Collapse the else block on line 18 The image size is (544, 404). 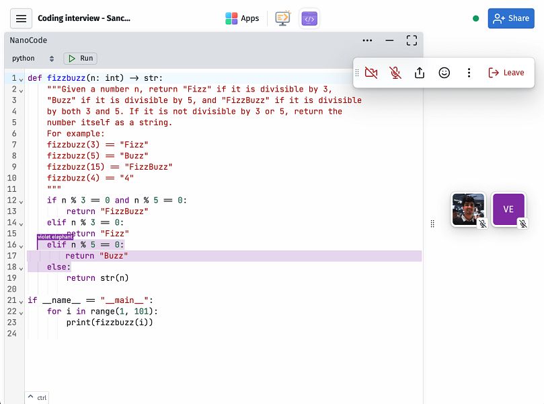click(x=21, y=269)
